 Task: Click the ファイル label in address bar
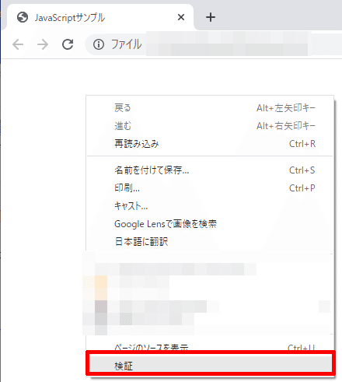tap(127, 44)
